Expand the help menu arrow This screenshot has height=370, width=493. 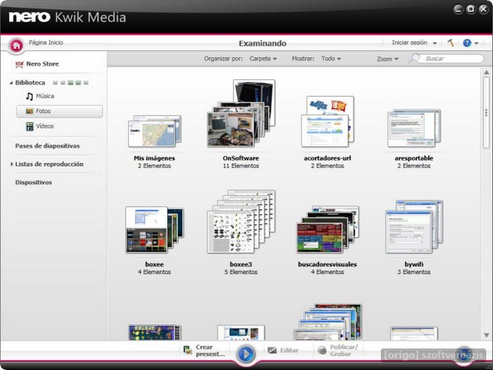pos(476,43)
